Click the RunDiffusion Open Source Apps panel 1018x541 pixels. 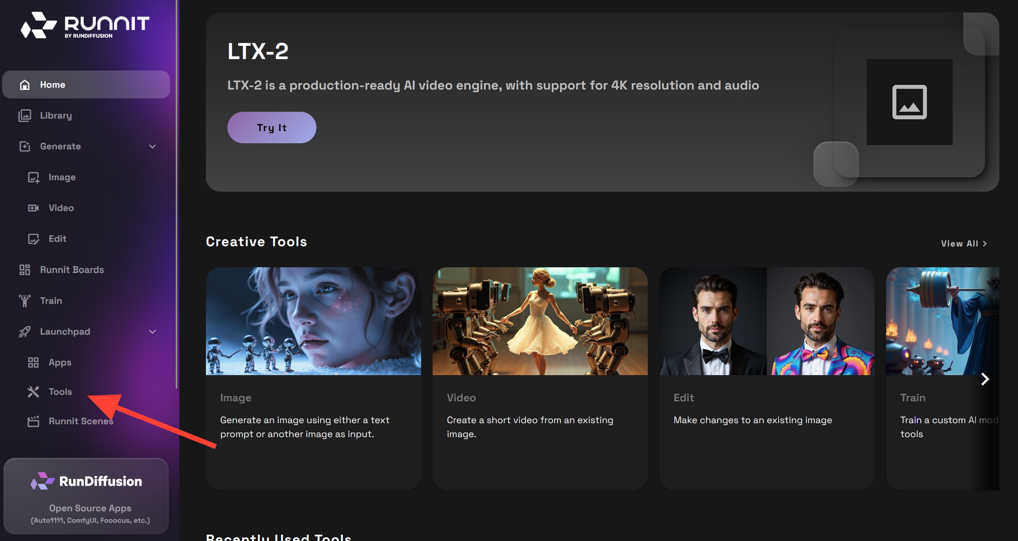[x=86, y=496]
